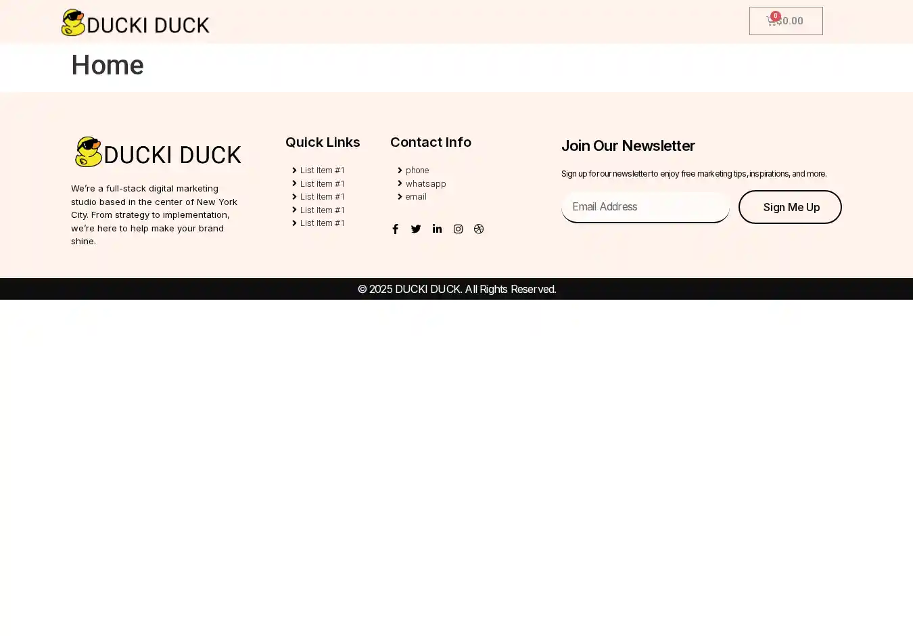Click the Ducki Duck footer logo

tap(158, 152)
